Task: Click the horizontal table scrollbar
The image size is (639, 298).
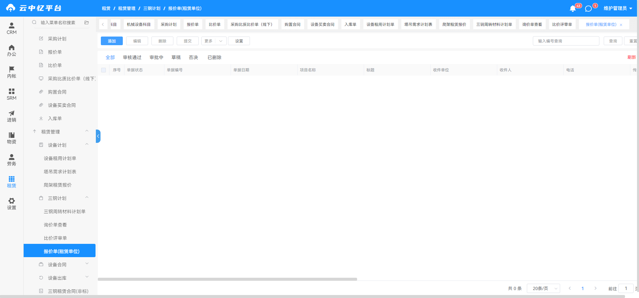Action: [227, 279]
